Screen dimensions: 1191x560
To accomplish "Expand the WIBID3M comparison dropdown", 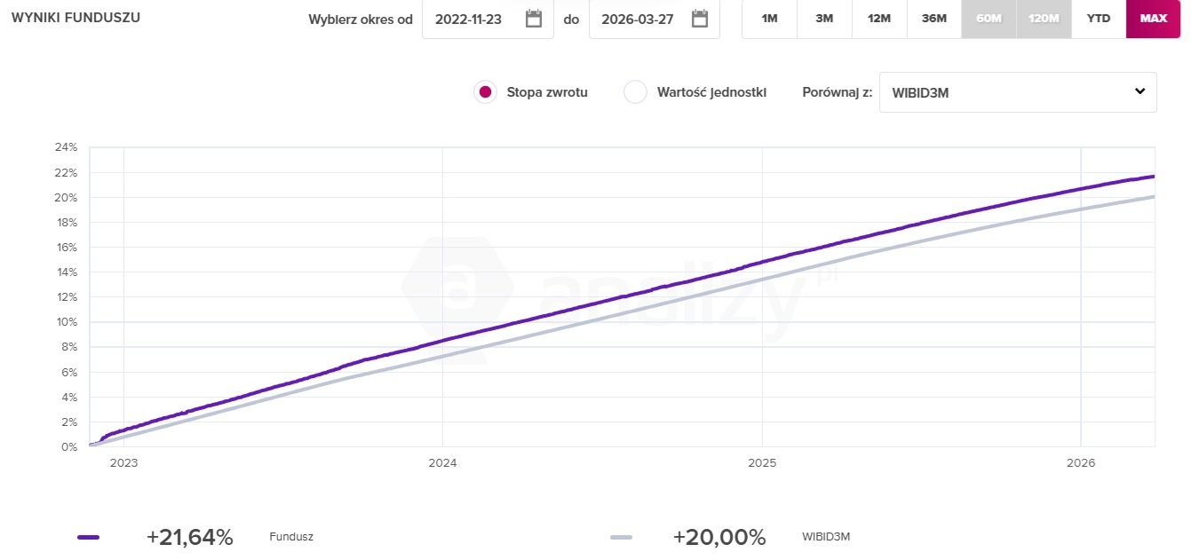I will point(1017,92).
